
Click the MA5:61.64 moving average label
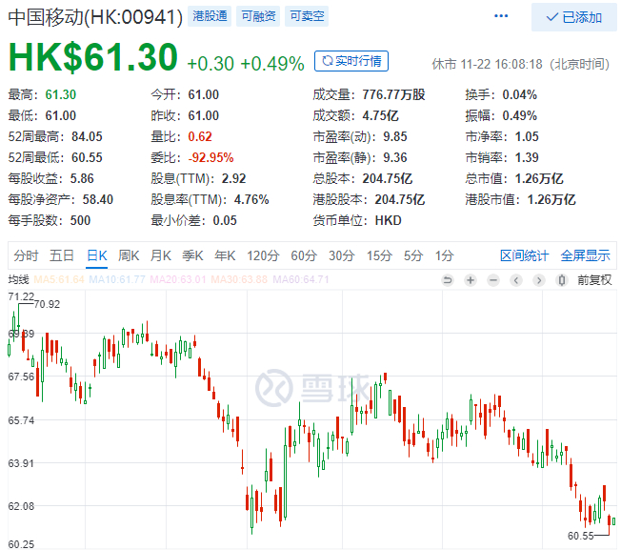coord(59,279)
